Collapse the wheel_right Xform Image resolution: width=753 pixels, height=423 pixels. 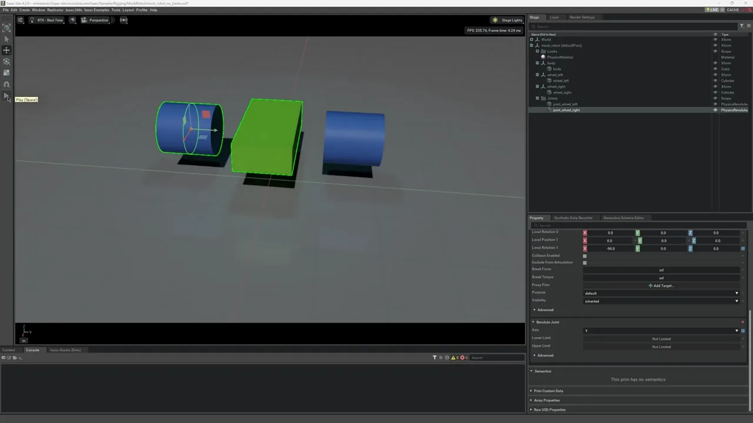click(537, 86)
